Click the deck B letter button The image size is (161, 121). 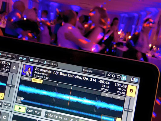pyautogui.click(x=131, y=91)
